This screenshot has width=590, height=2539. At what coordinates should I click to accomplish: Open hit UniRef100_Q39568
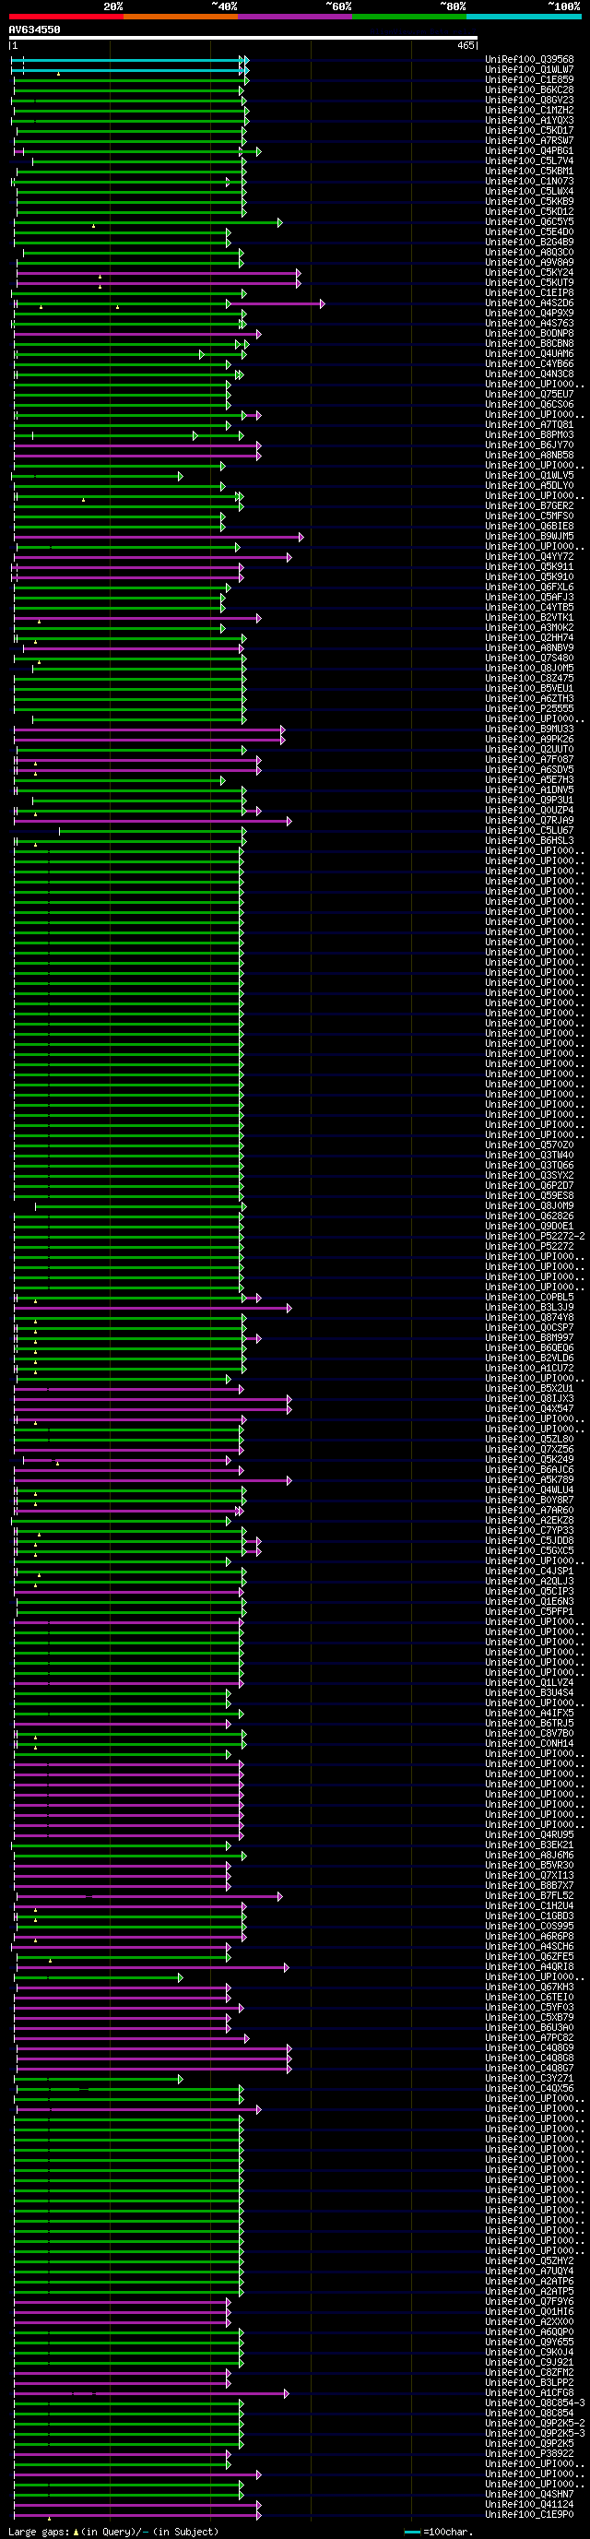(529, 59)
